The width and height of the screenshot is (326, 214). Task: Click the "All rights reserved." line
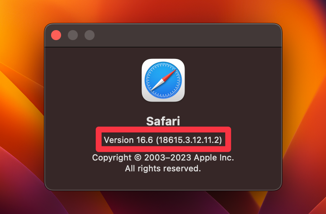coord(163,168)
